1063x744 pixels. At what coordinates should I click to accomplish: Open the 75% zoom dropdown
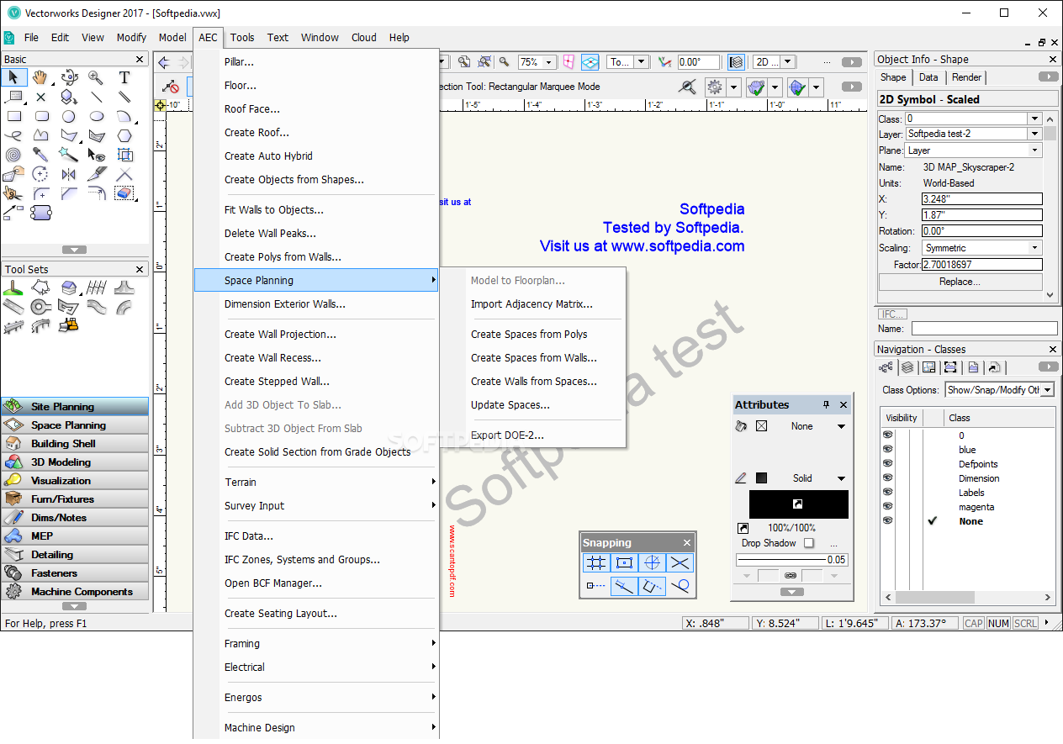548,62
